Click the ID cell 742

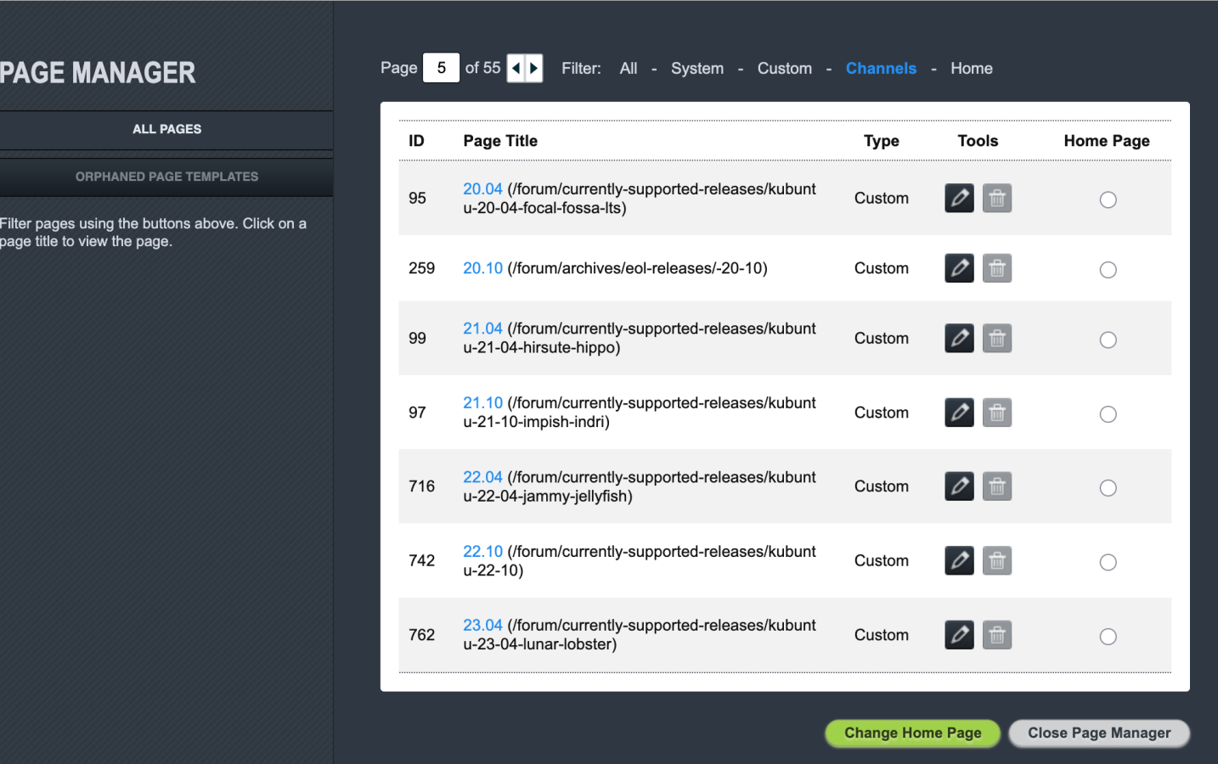[x=421, y=560]
